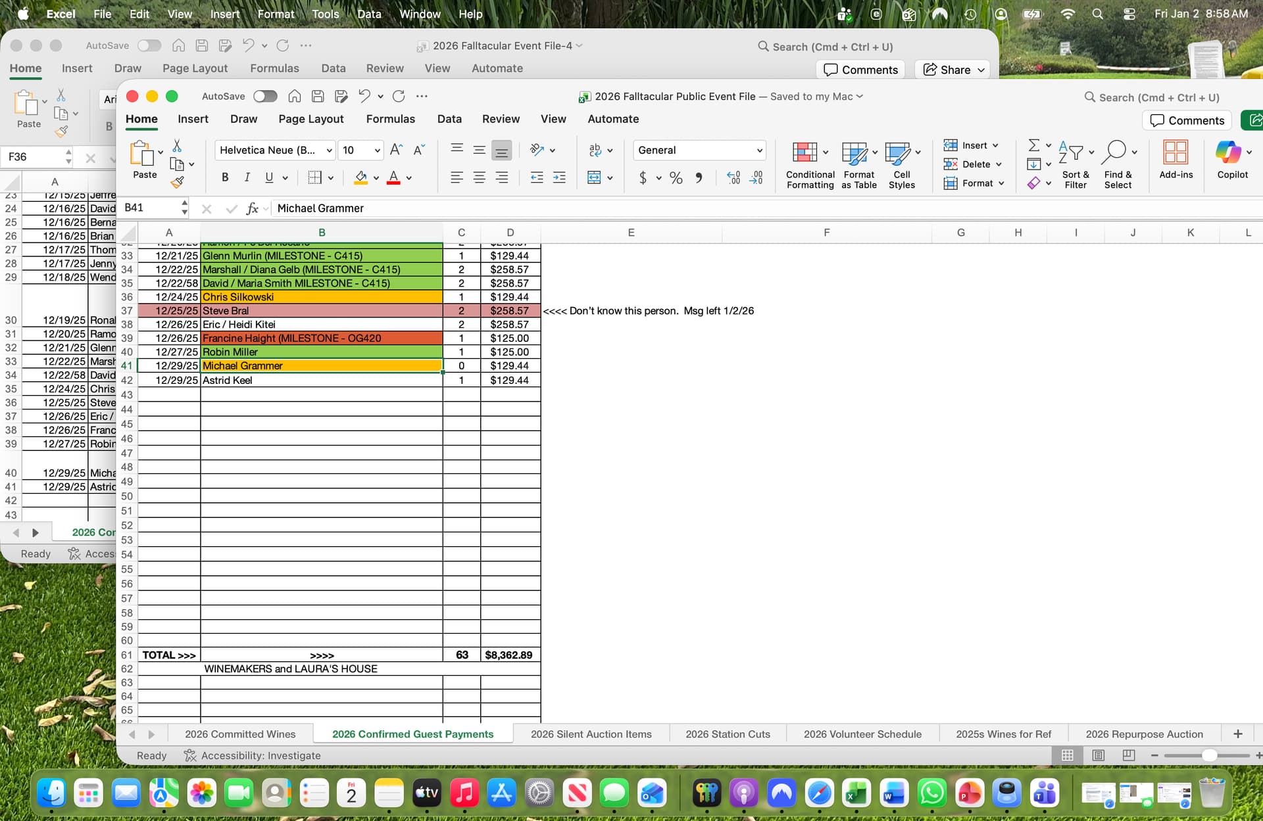Toggle AutoSave in the front window
This screenshot has height=821, width=1263.
click(x=265, y=97)
